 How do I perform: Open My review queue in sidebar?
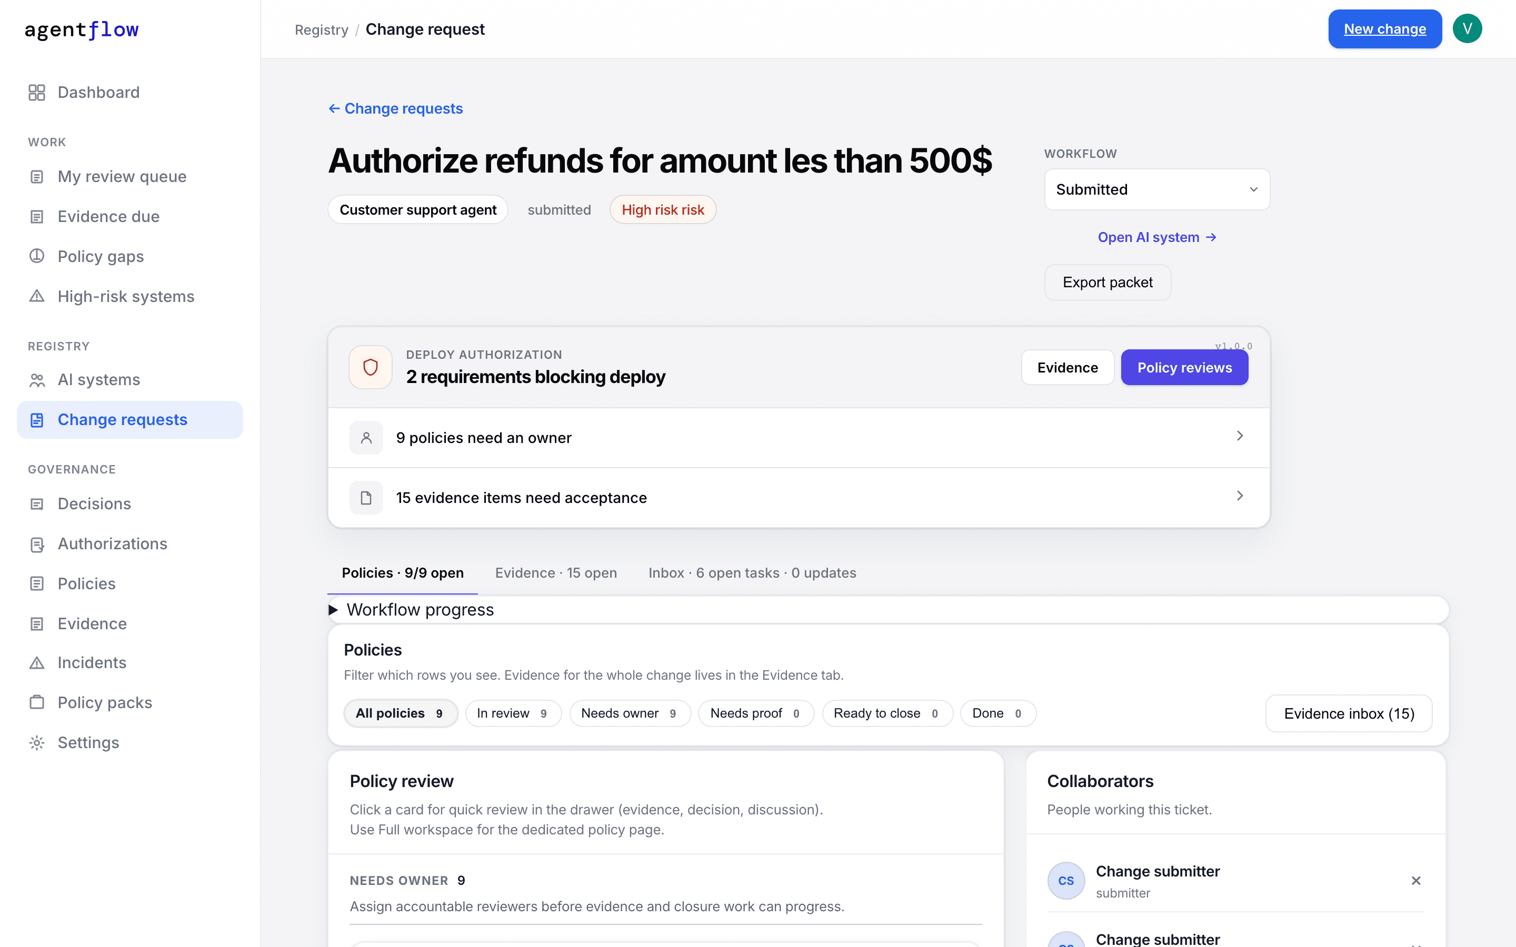pos(131,177)
